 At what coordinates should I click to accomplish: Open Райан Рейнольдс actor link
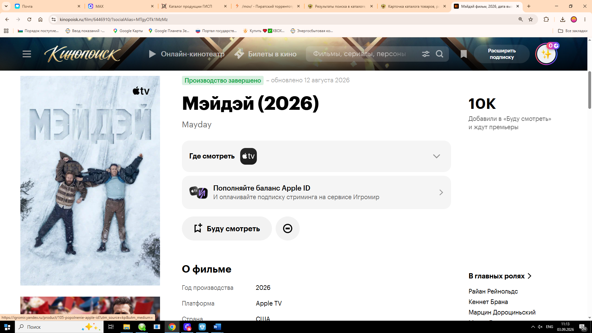[493, 291]
